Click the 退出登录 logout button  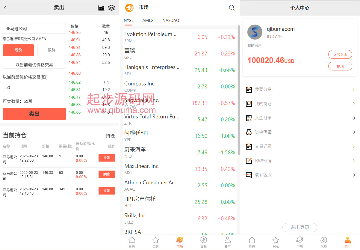tap(300, 227)
